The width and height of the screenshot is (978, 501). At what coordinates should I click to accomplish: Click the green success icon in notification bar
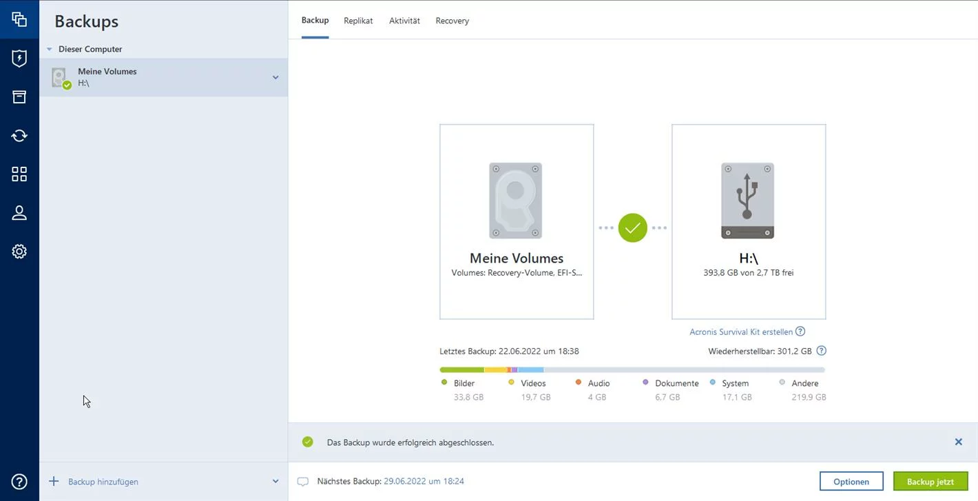(x=308, y=442)
